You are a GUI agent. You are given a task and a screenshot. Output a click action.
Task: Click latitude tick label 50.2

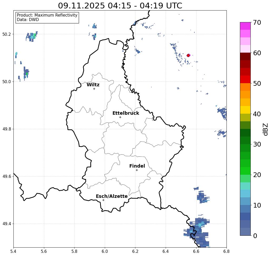[x=6, y=34]
